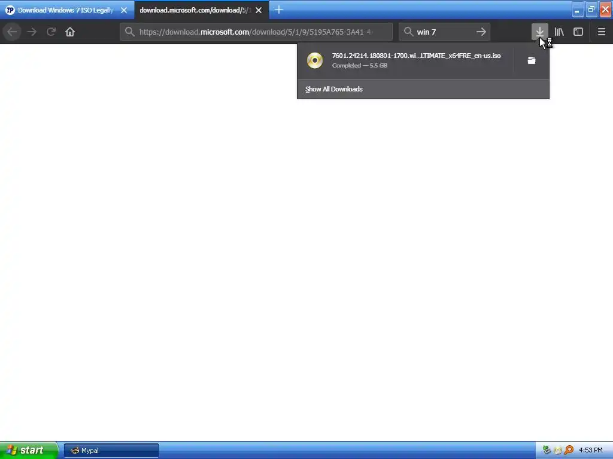Click the 4:53 PM taskbar clock
This screenshot has width=613, height=459.
click(591, 450)
